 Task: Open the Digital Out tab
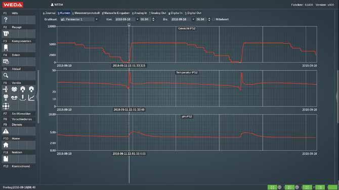click(193, 13)
